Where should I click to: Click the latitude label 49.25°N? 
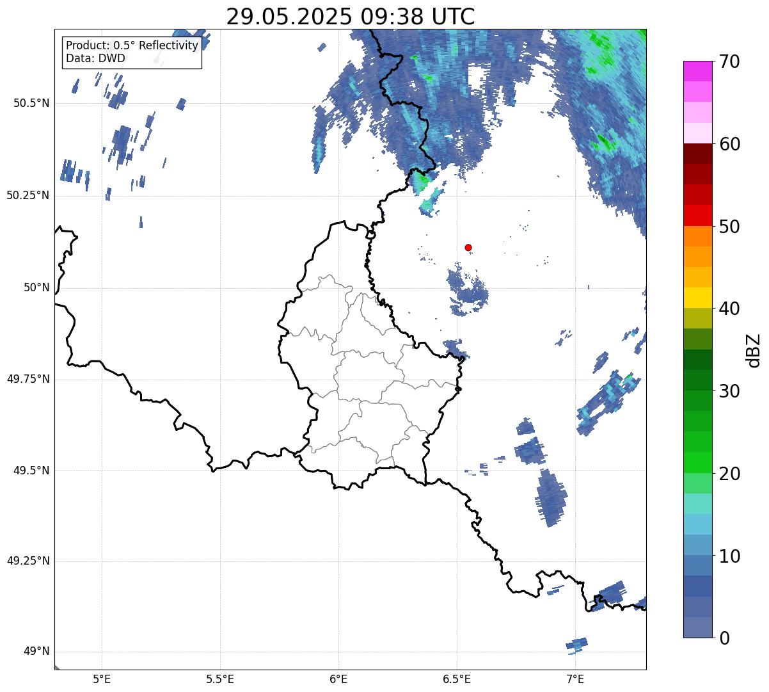(28, 561)
